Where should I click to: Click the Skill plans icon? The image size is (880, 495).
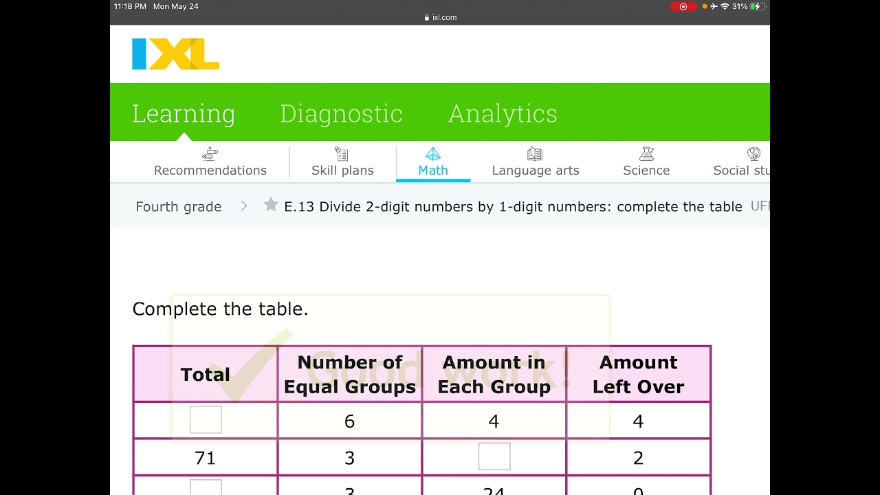pyautogui.click(x=342, y=154)
